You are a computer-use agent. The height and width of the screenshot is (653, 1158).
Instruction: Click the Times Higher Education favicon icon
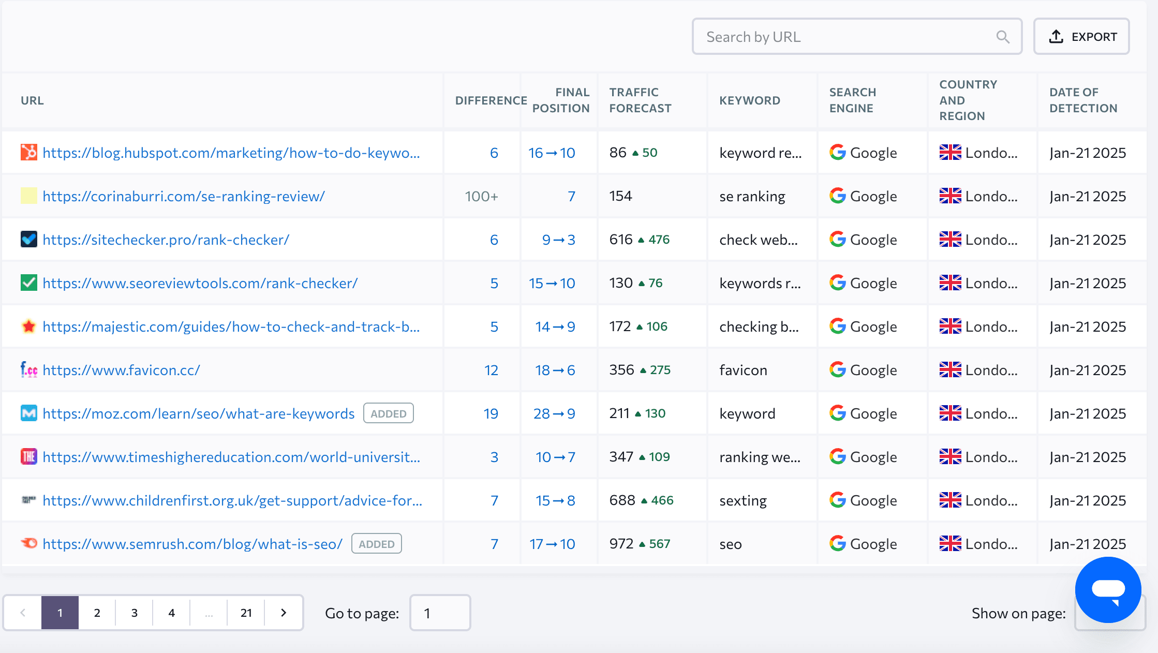click(x=28, y=456)
